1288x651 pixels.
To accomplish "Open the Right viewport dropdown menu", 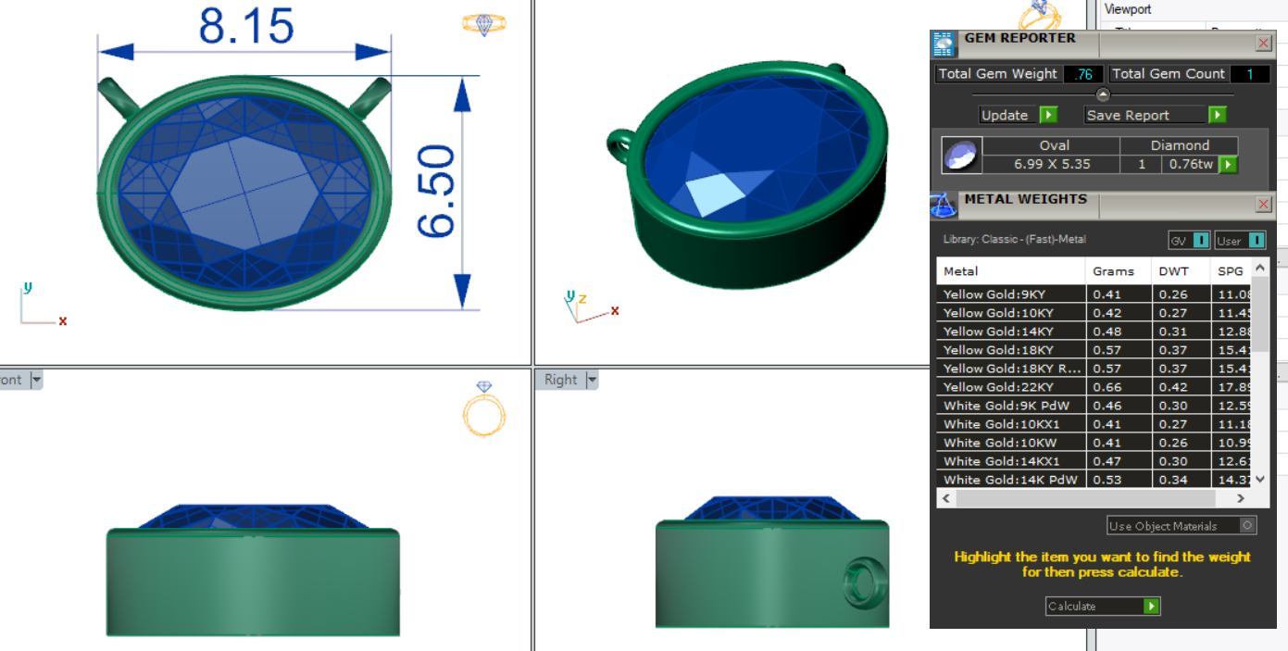I will 593,380.
